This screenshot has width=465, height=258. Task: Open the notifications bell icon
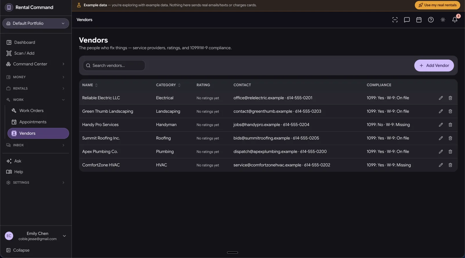[x=455, y=20]
